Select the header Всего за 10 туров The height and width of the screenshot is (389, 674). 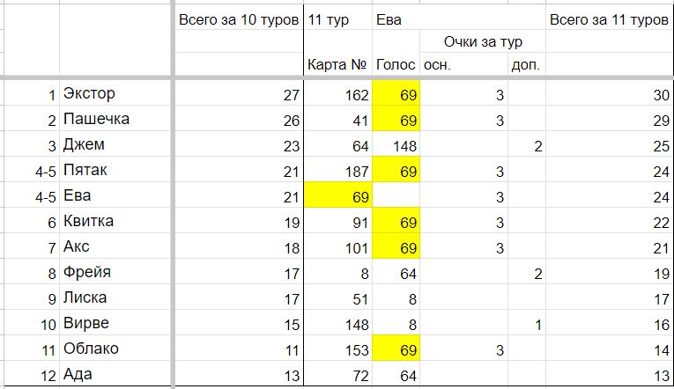pos(239,19)
